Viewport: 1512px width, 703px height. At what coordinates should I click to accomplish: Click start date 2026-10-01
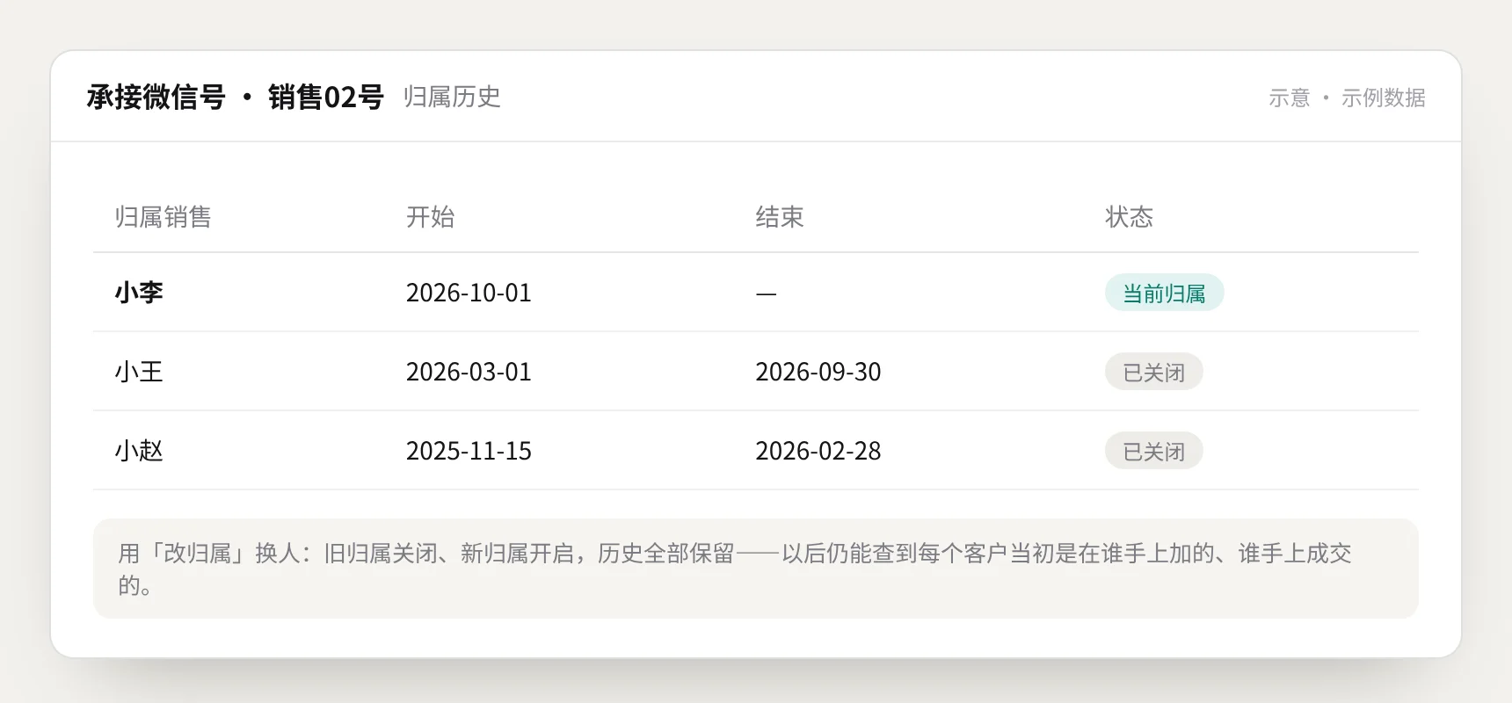[469, 293]
